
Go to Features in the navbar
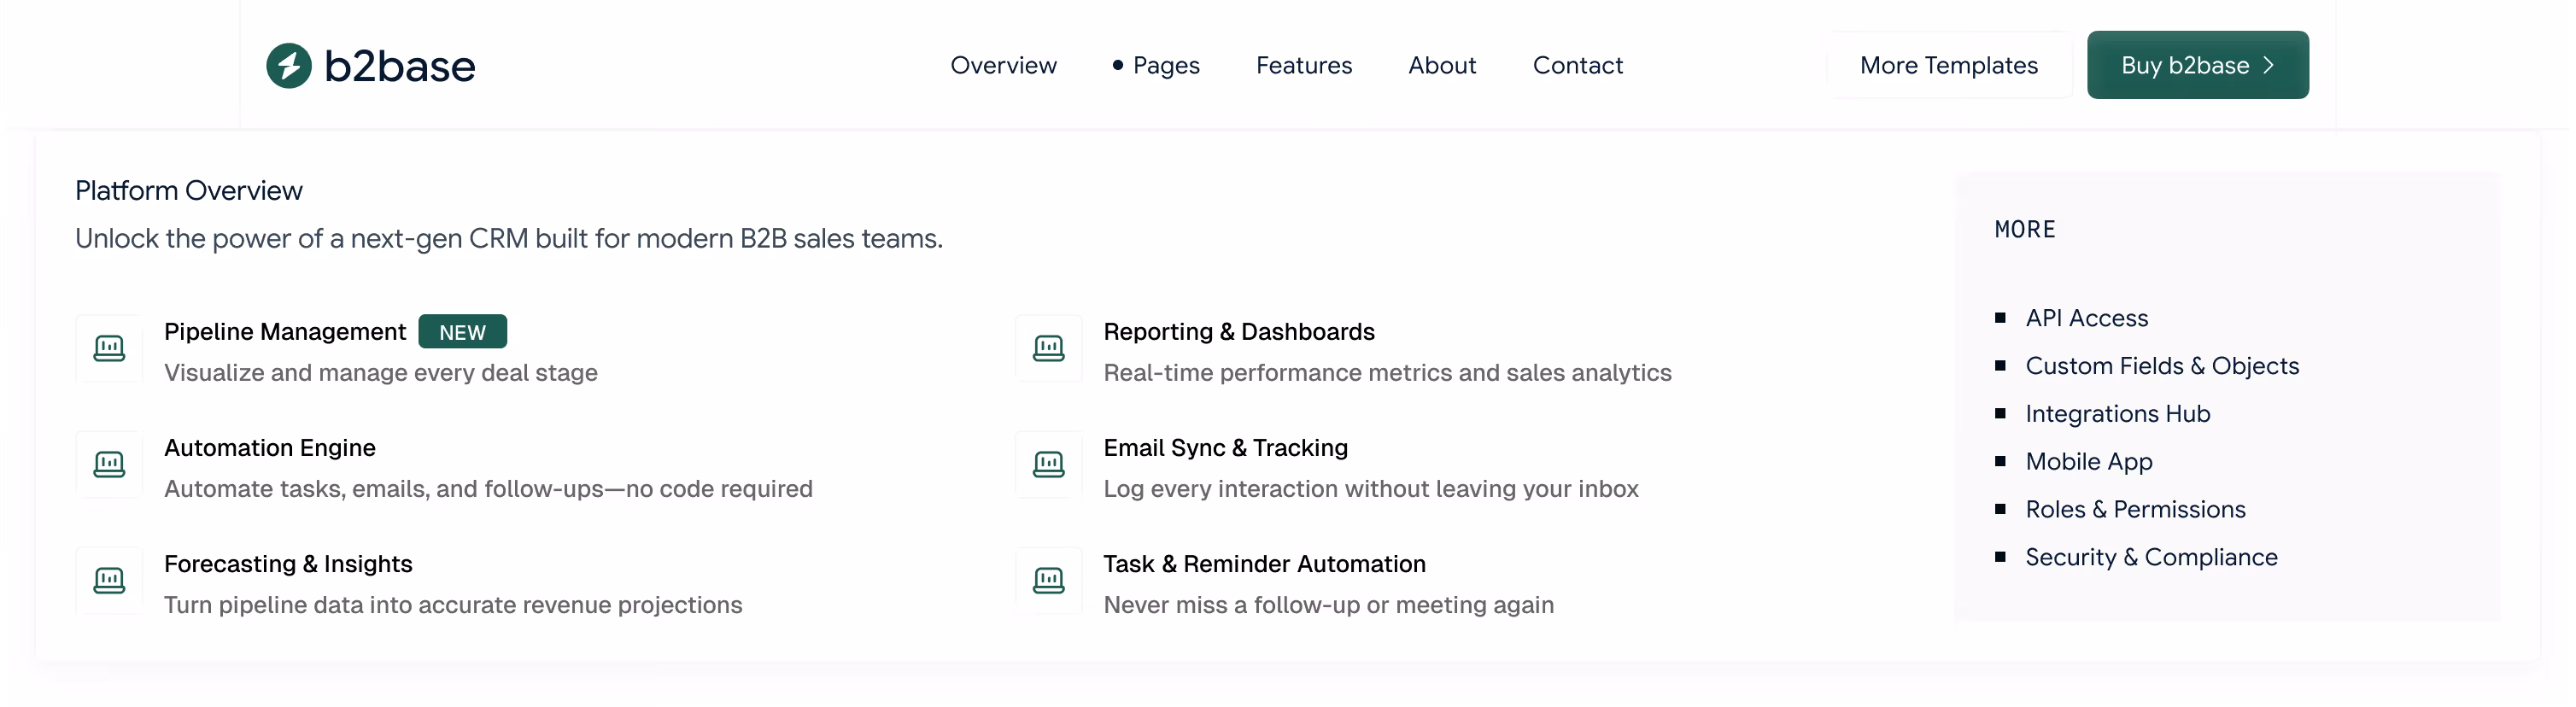1303,65
